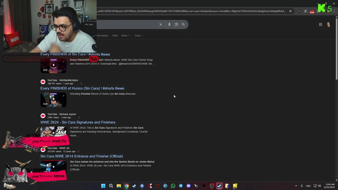Image resolution: width=338 pixels, height=190 pixels.
Task: Click 'Wrestling Finisher Moves of Hunico' snippet
Action: (x=103, y=94)
